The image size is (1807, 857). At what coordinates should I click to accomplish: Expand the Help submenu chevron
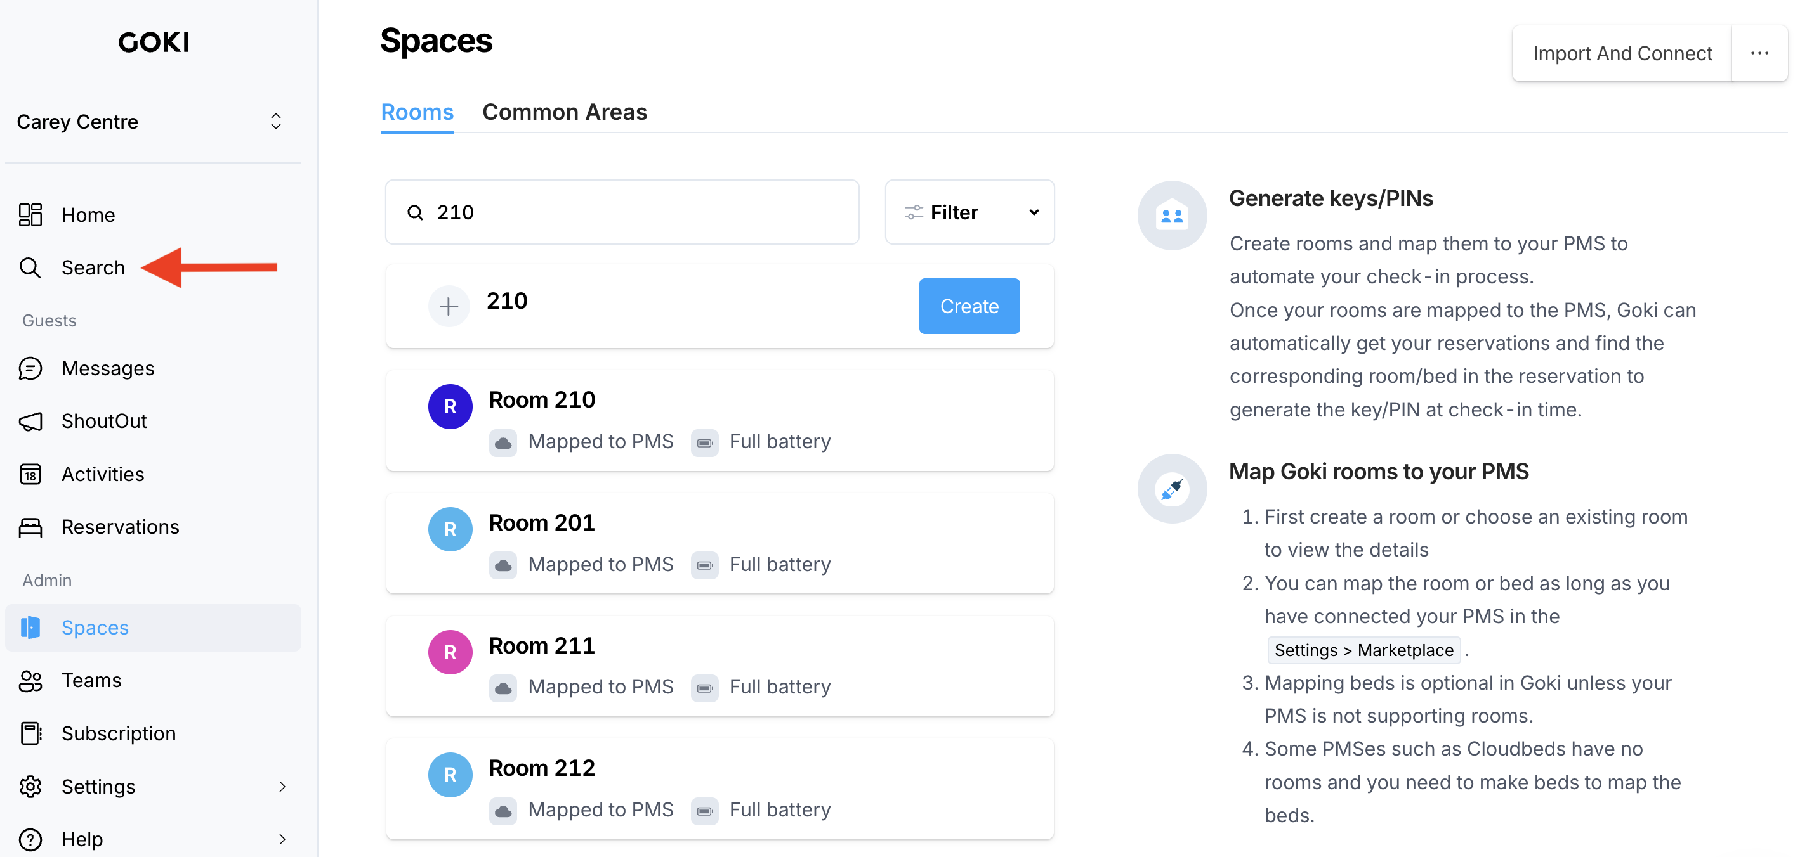(282, 839)
